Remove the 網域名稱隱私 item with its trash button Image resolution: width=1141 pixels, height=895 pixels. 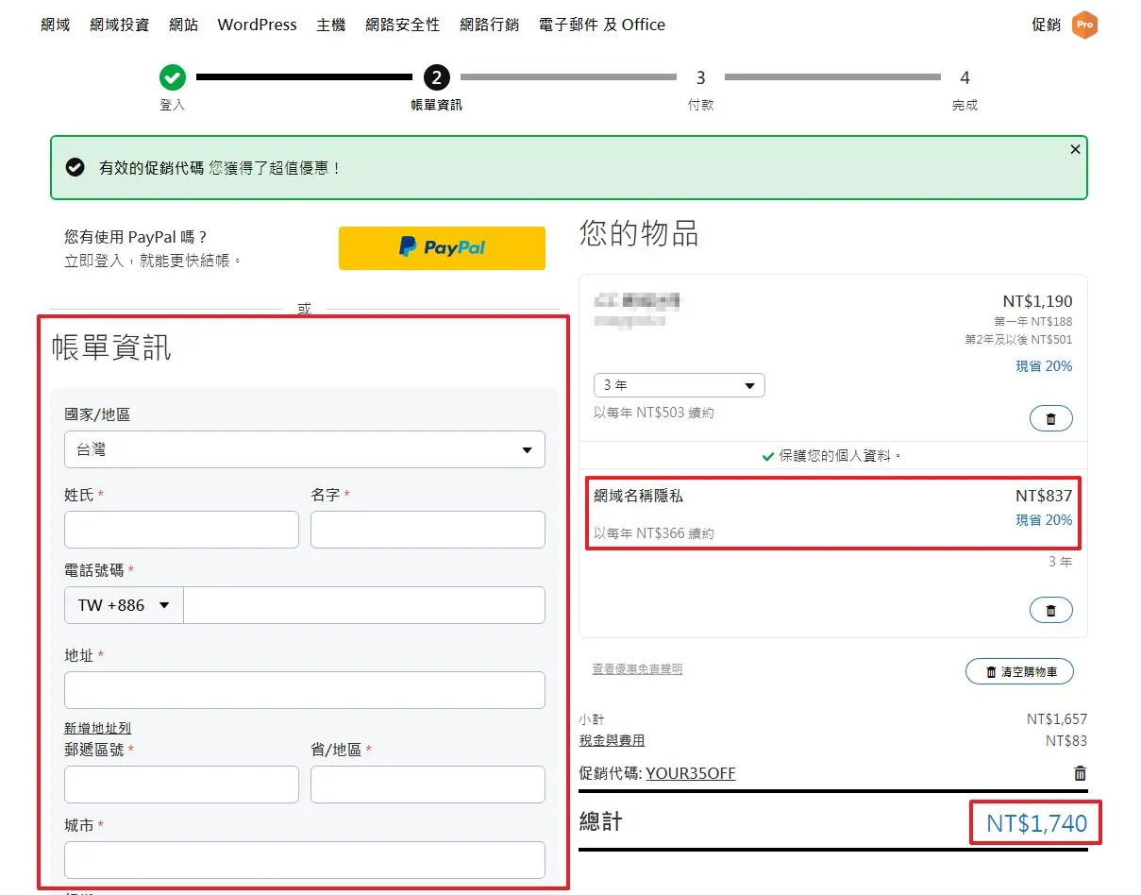coord(1050,611)
